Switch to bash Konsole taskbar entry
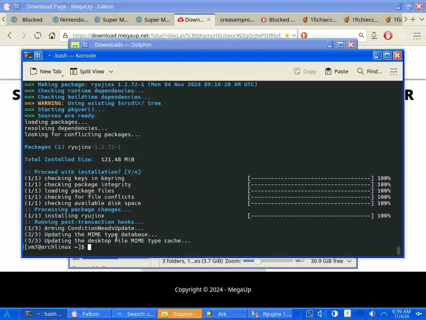Viewport: 426px width, 320px height. (44, 314)
